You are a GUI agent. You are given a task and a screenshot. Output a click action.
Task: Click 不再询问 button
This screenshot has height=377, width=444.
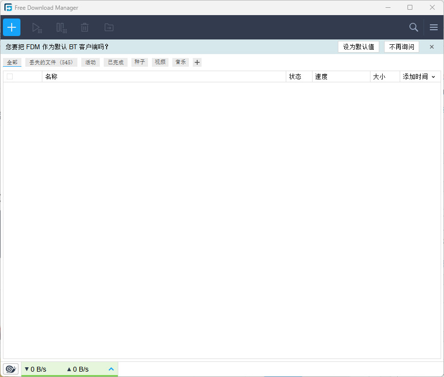(x=402, y=47)
